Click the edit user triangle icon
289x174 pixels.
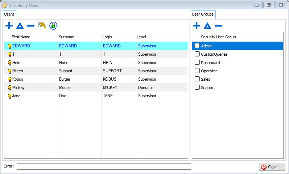[x=20, y=26]
